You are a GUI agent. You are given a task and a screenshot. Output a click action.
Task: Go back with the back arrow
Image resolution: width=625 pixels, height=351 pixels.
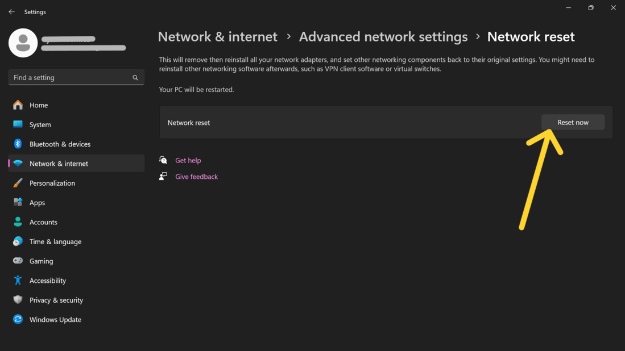(x=11, y=12)
